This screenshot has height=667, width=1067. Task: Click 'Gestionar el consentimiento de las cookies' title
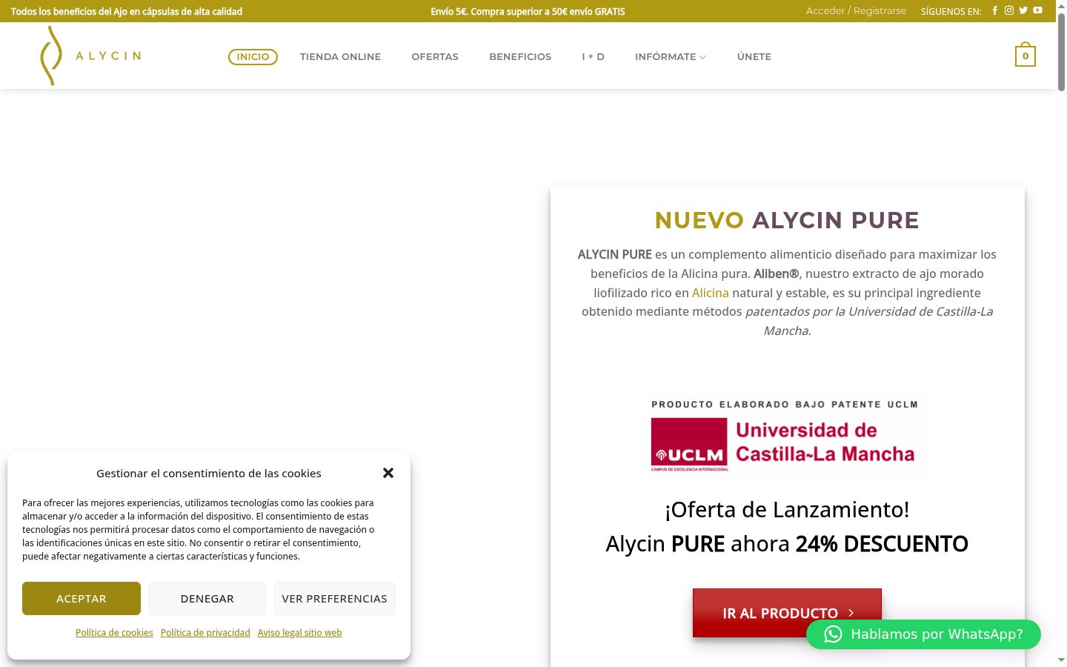[x=209, y=474]
